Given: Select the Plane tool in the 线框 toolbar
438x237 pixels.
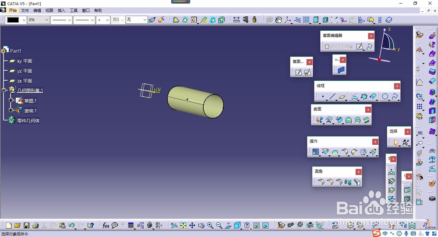Looking at the screenshot, I should click(x=342, y=97).
